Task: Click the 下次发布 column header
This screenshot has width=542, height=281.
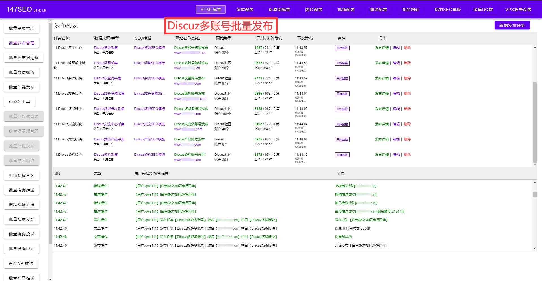Action: [x=305, y=38]
